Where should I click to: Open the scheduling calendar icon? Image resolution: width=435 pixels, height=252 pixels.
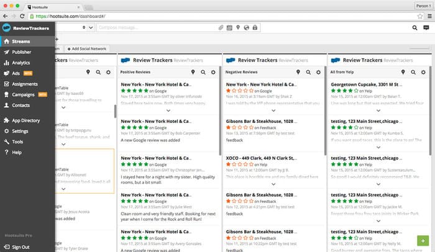229,27
